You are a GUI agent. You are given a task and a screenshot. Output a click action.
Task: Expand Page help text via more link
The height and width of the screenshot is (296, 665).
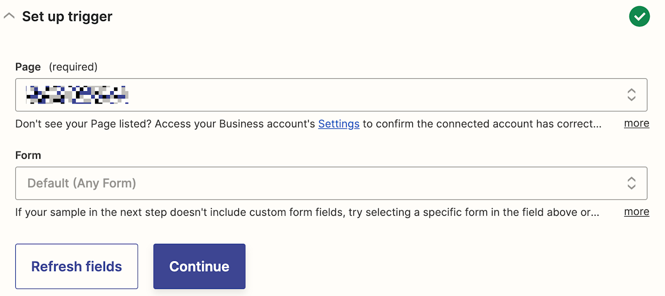coord(636,124)
